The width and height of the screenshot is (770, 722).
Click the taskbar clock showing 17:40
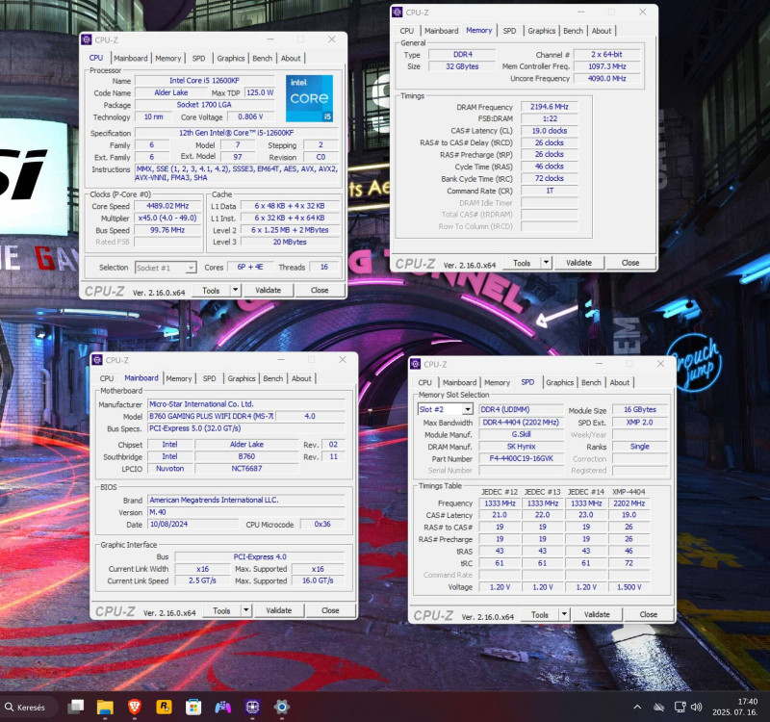(748, 702)
